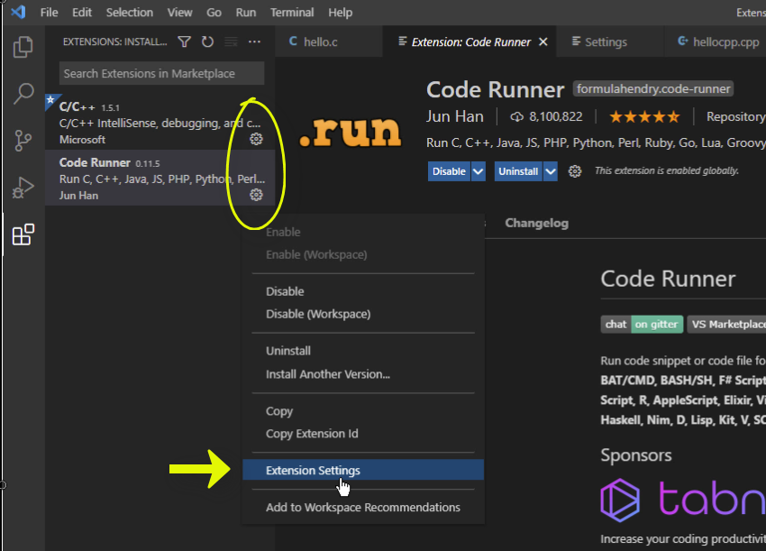
Task: Filter extensions with the funnel icon
Action: [184, 42]
